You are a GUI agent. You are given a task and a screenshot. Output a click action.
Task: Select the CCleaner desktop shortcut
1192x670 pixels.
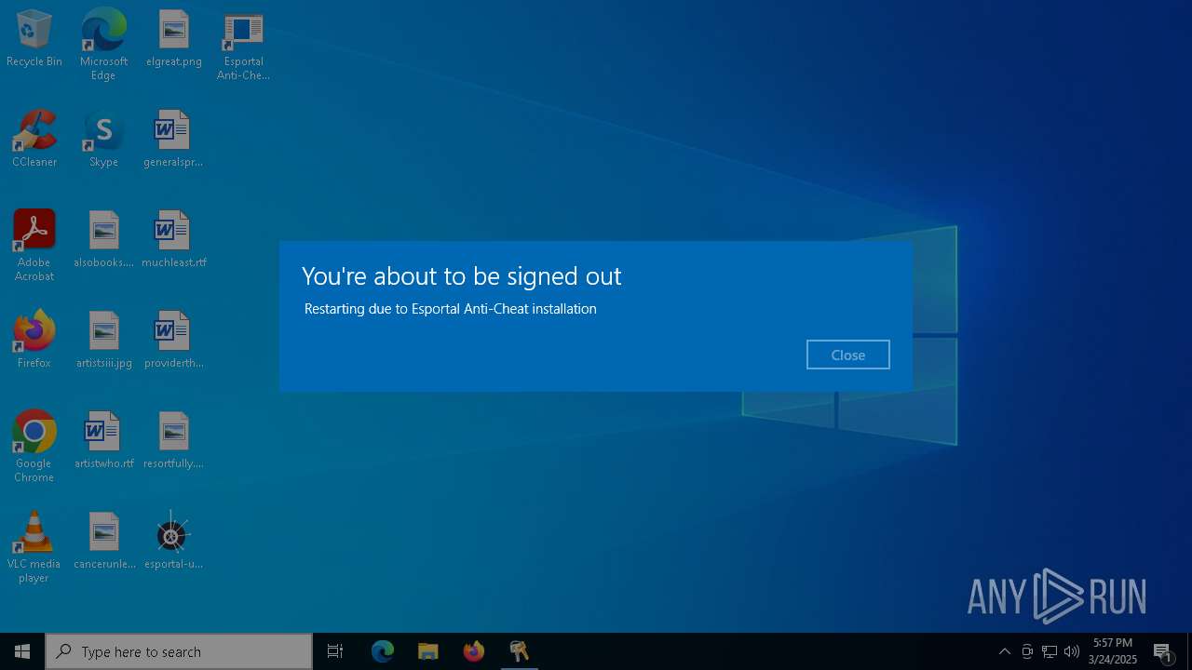coord(34,140)
